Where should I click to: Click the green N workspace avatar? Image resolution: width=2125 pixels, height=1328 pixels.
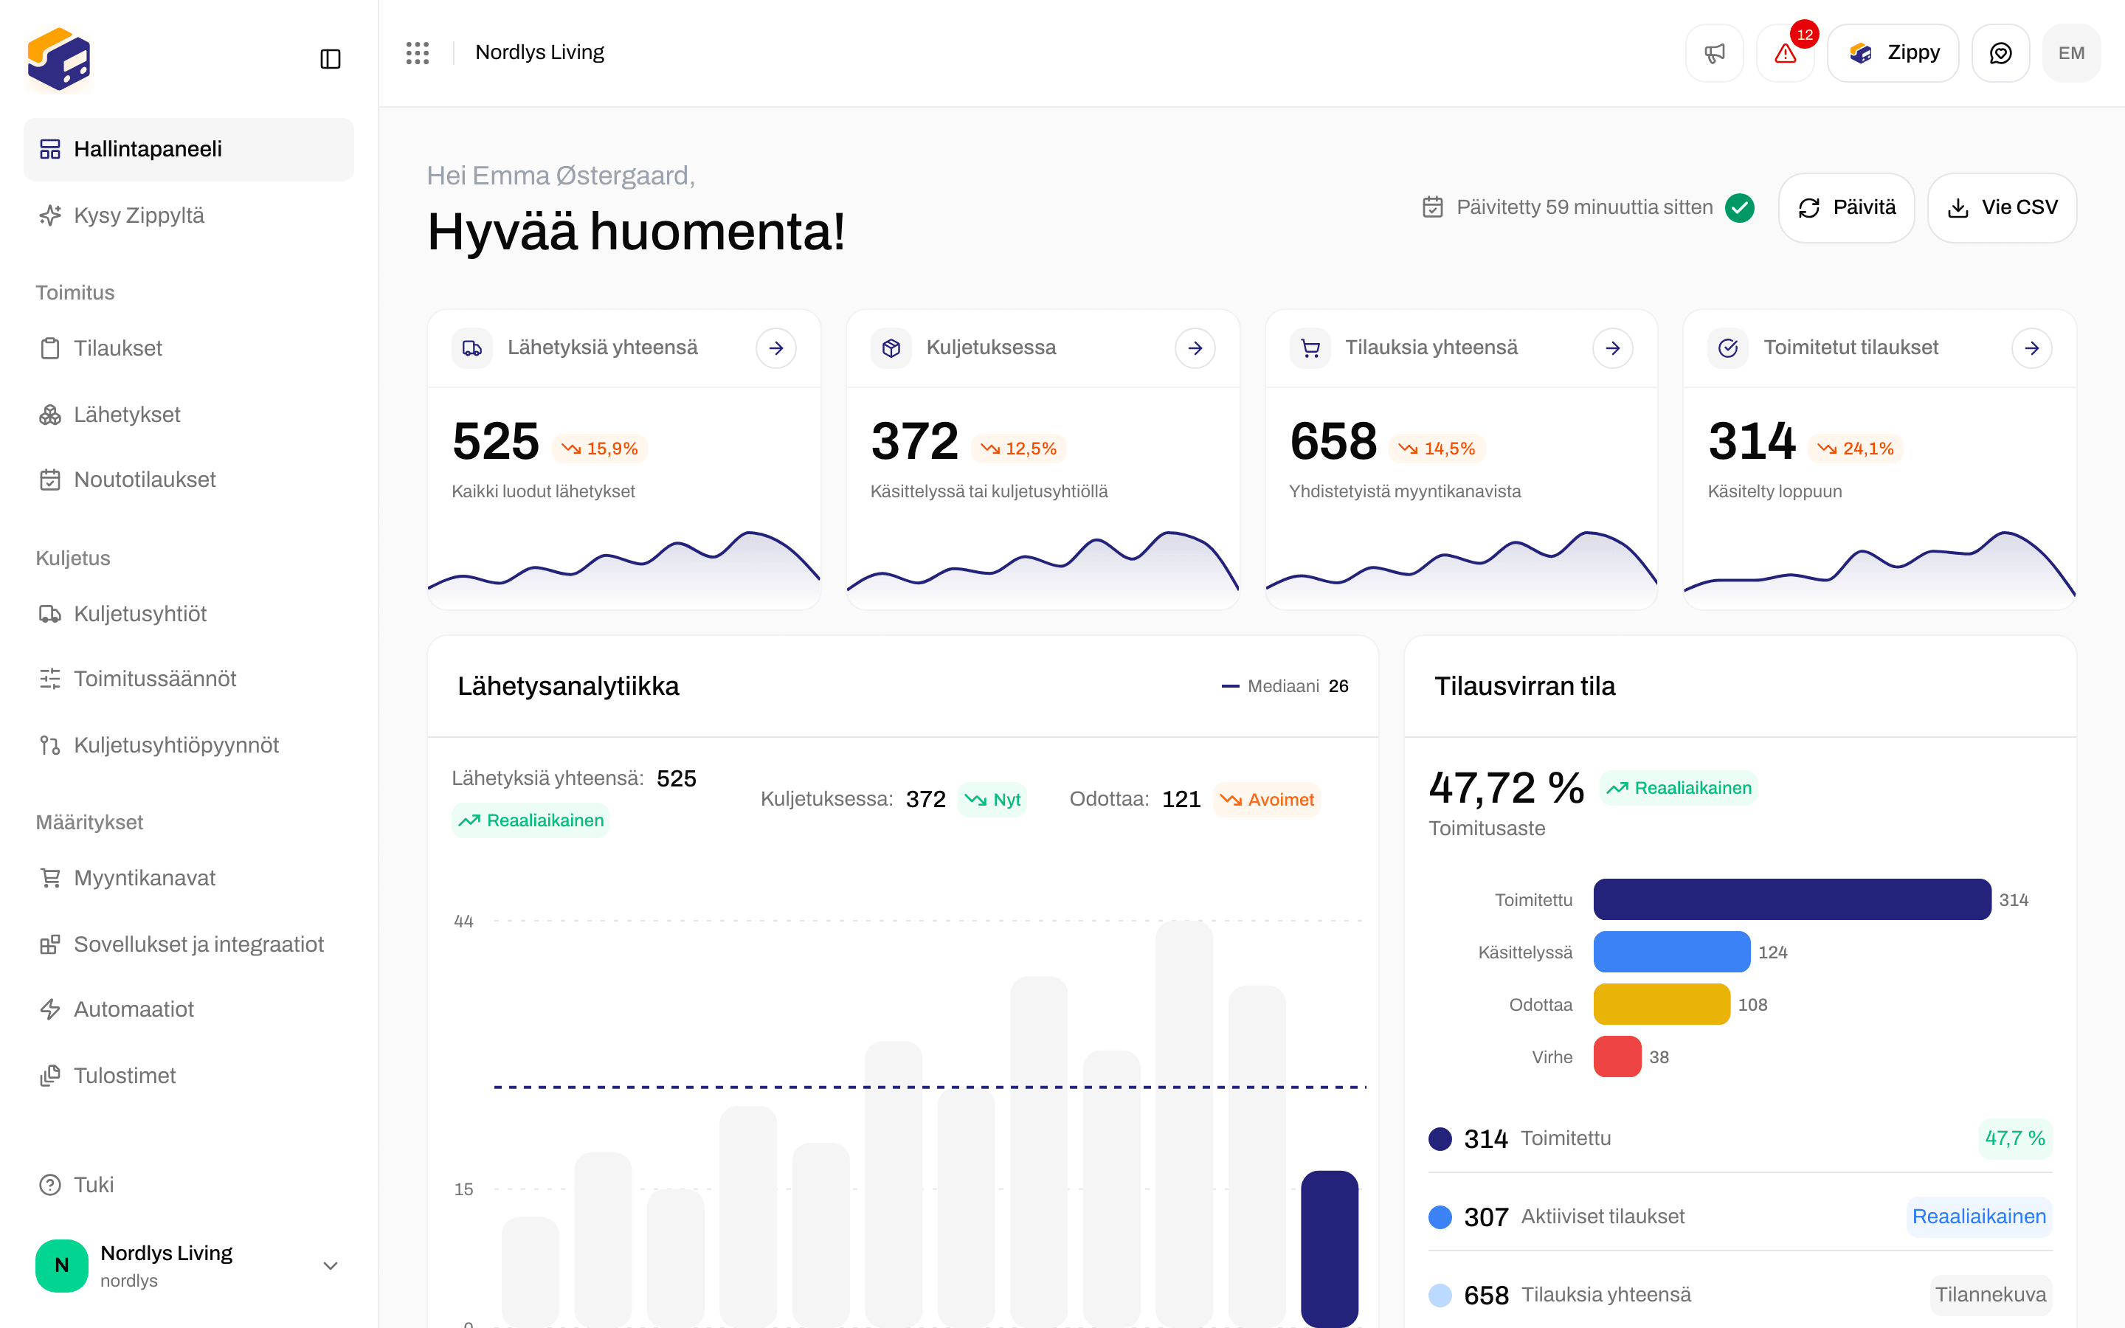pos(61,1265)
